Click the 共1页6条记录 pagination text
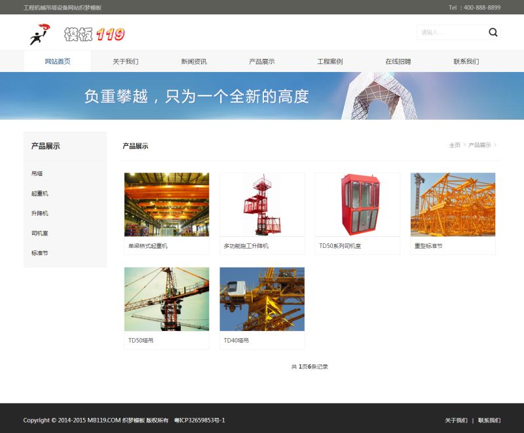 [x=309, y=367]
